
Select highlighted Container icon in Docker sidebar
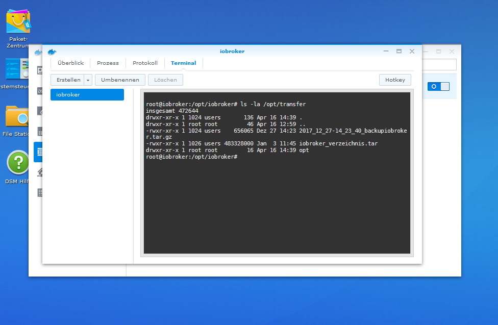(38, 152)
